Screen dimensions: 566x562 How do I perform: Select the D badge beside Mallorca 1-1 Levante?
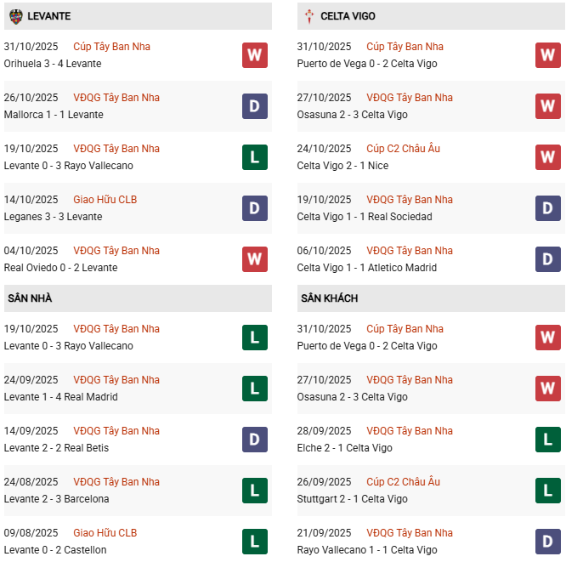point(255,106)
